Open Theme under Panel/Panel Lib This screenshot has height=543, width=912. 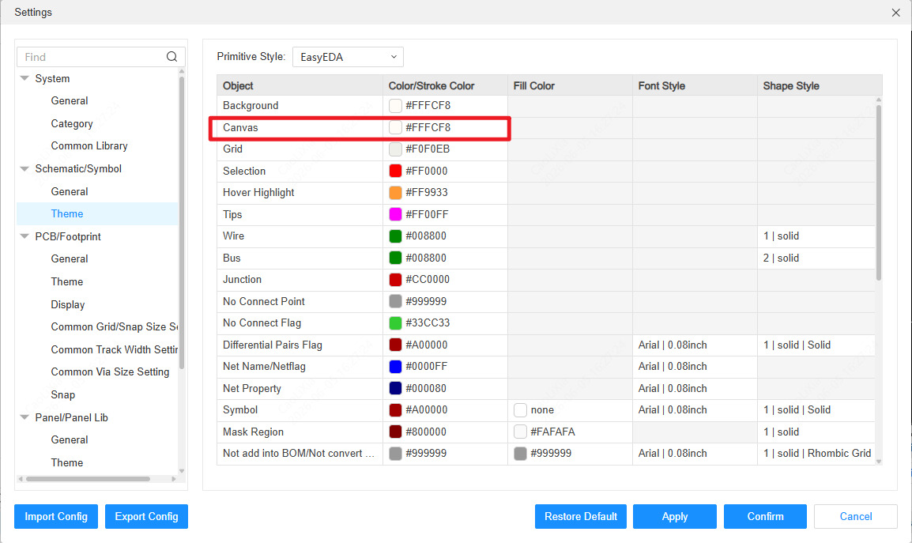coord(67,462)
